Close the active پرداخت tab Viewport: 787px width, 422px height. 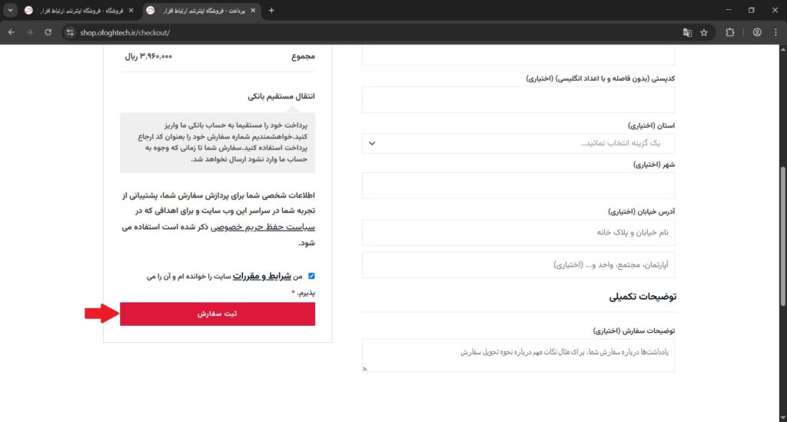pos(253,10)
